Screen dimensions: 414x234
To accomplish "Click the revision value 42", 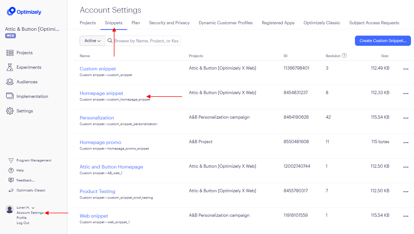I will [328, 117].
